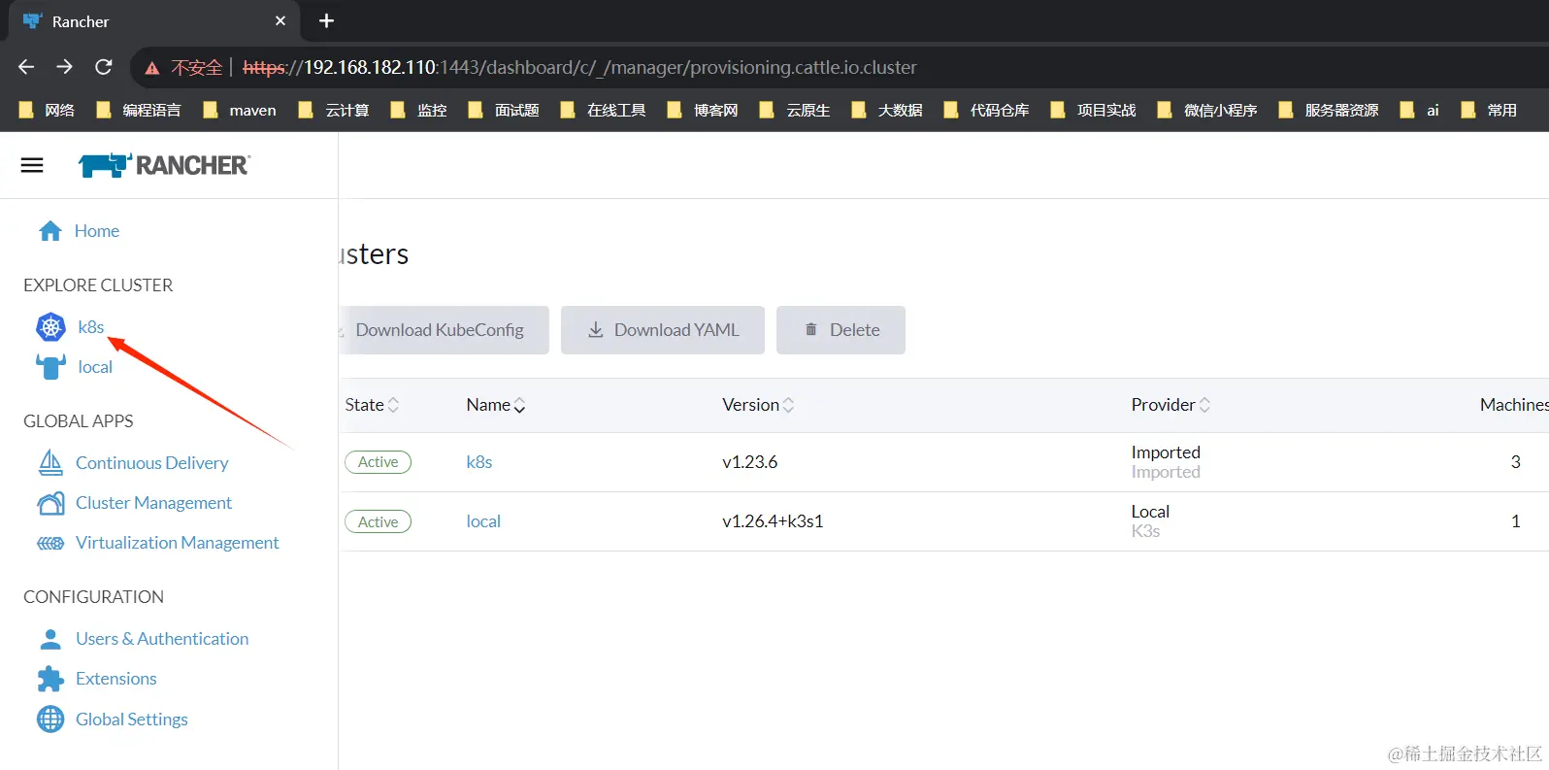The height and width of the screenshot is (770, 1549).
Task: Sort table by Name column
Action: click(496, 405)
